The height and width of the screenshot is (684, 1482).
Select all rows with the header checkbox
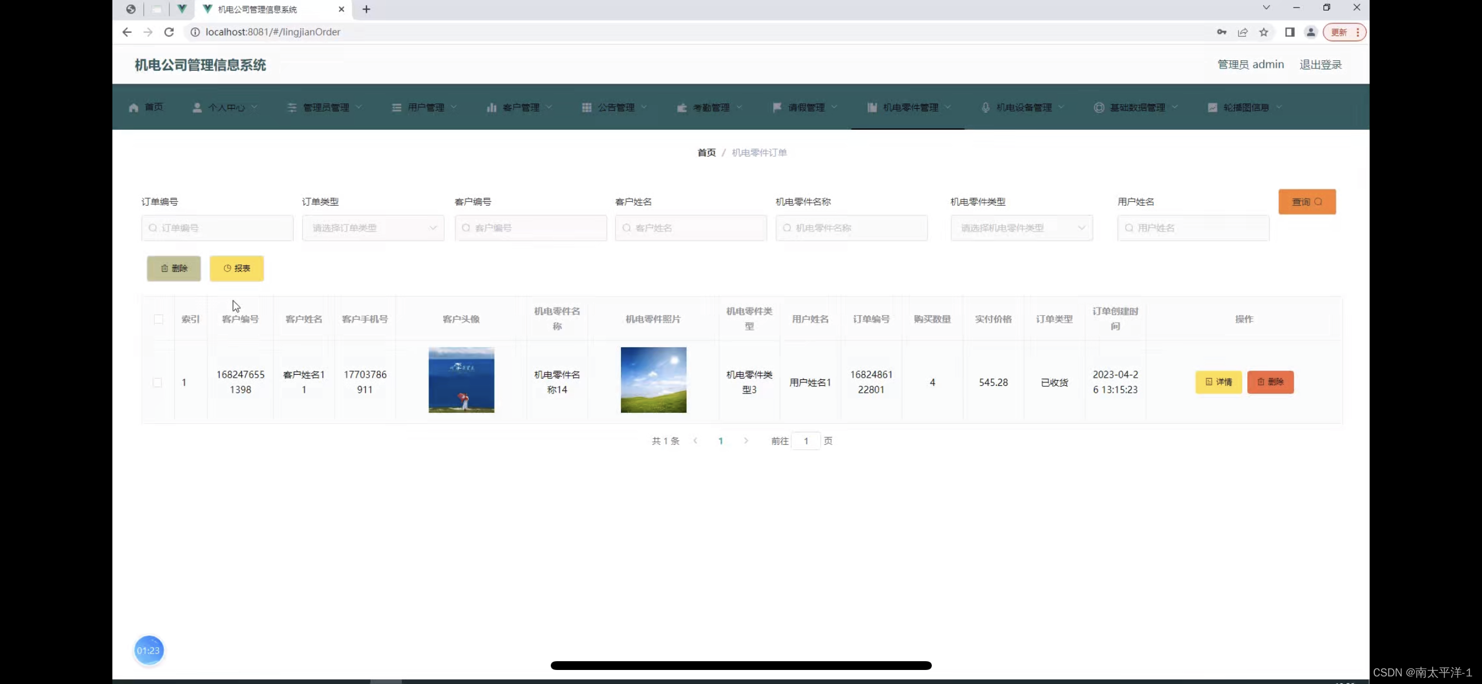(x=159, y=319)
